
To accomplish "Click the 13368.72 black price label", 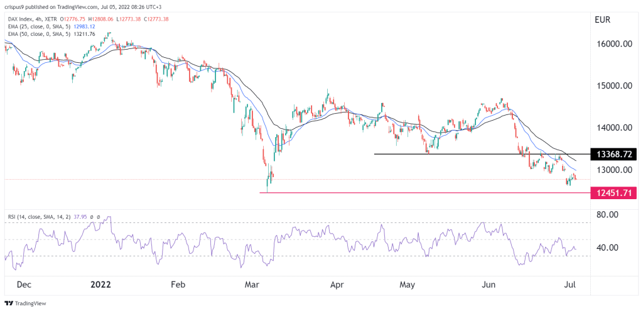I will coord(613,155).
